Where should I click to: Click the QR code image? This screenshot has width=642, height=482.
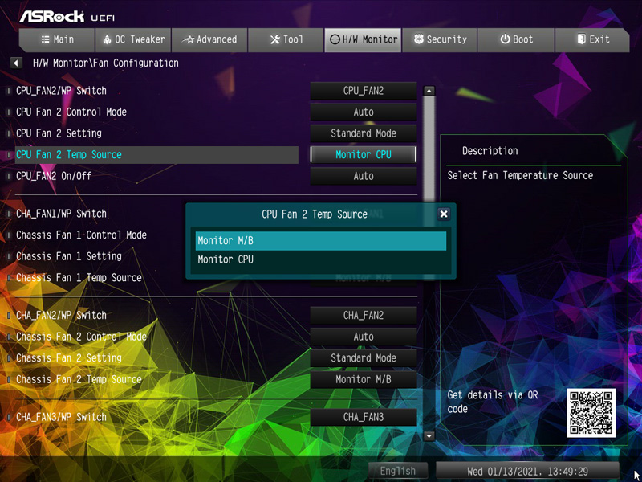point(591,413)
